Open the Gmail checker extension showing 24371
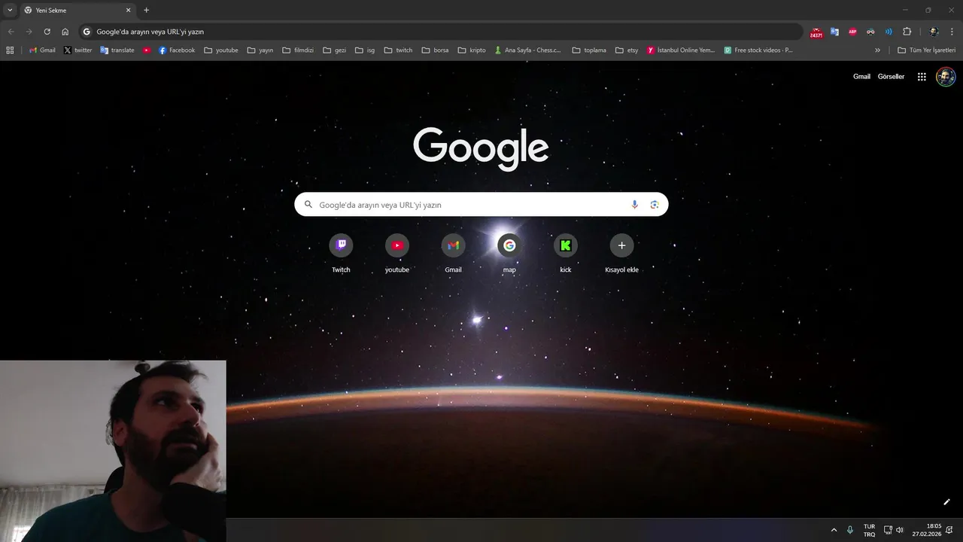The height and width of the screenshot is (542, 963). [816, 32]
